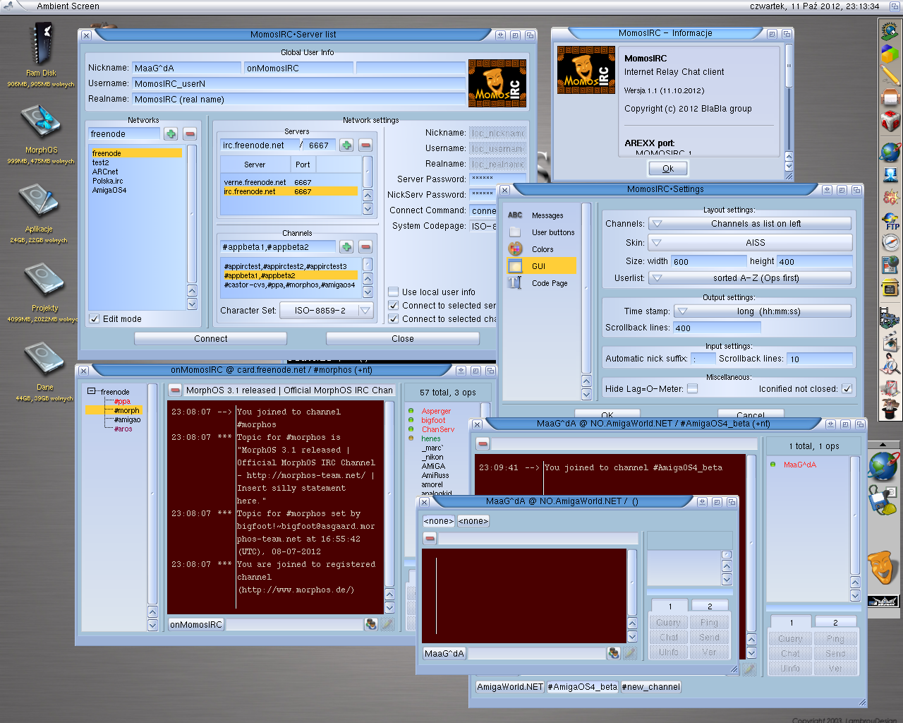Select verne.freenode.net server row
This screenshot has width=903, height=723.
point(289,182)
